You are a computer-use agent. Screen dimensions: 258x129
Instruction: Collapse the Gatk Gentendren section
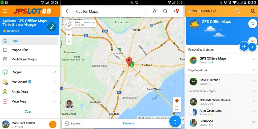coord(254,91)
